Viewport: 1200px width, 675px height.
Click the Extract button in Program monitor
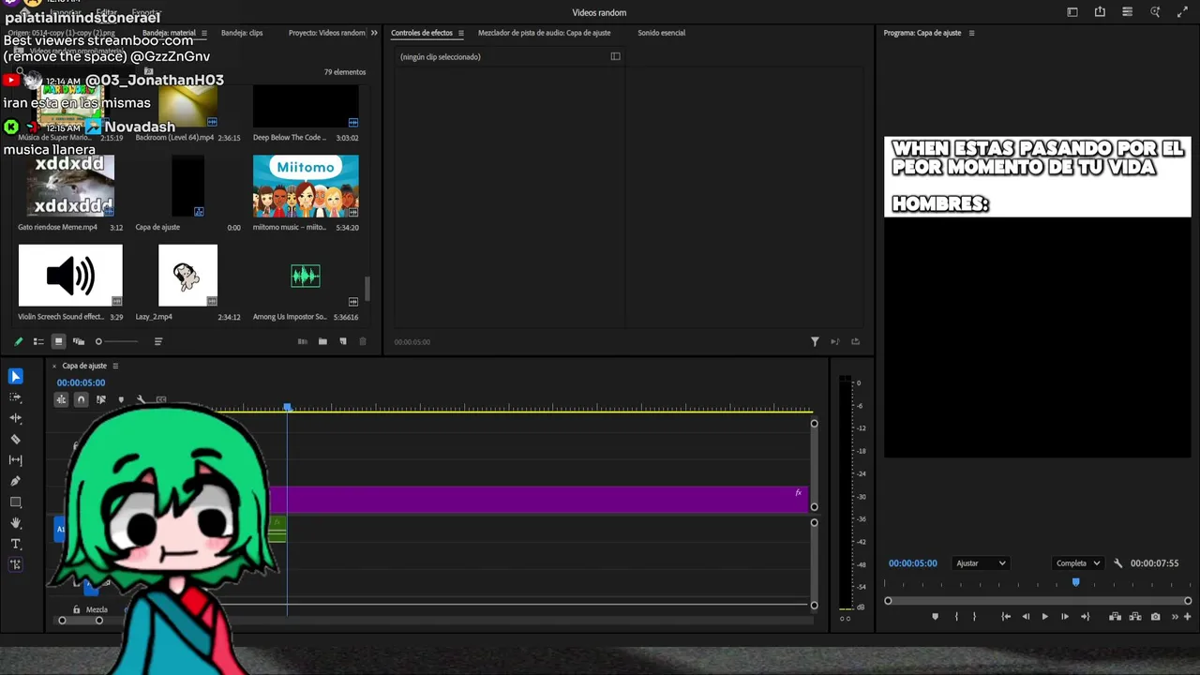[x=1135, y=617]
